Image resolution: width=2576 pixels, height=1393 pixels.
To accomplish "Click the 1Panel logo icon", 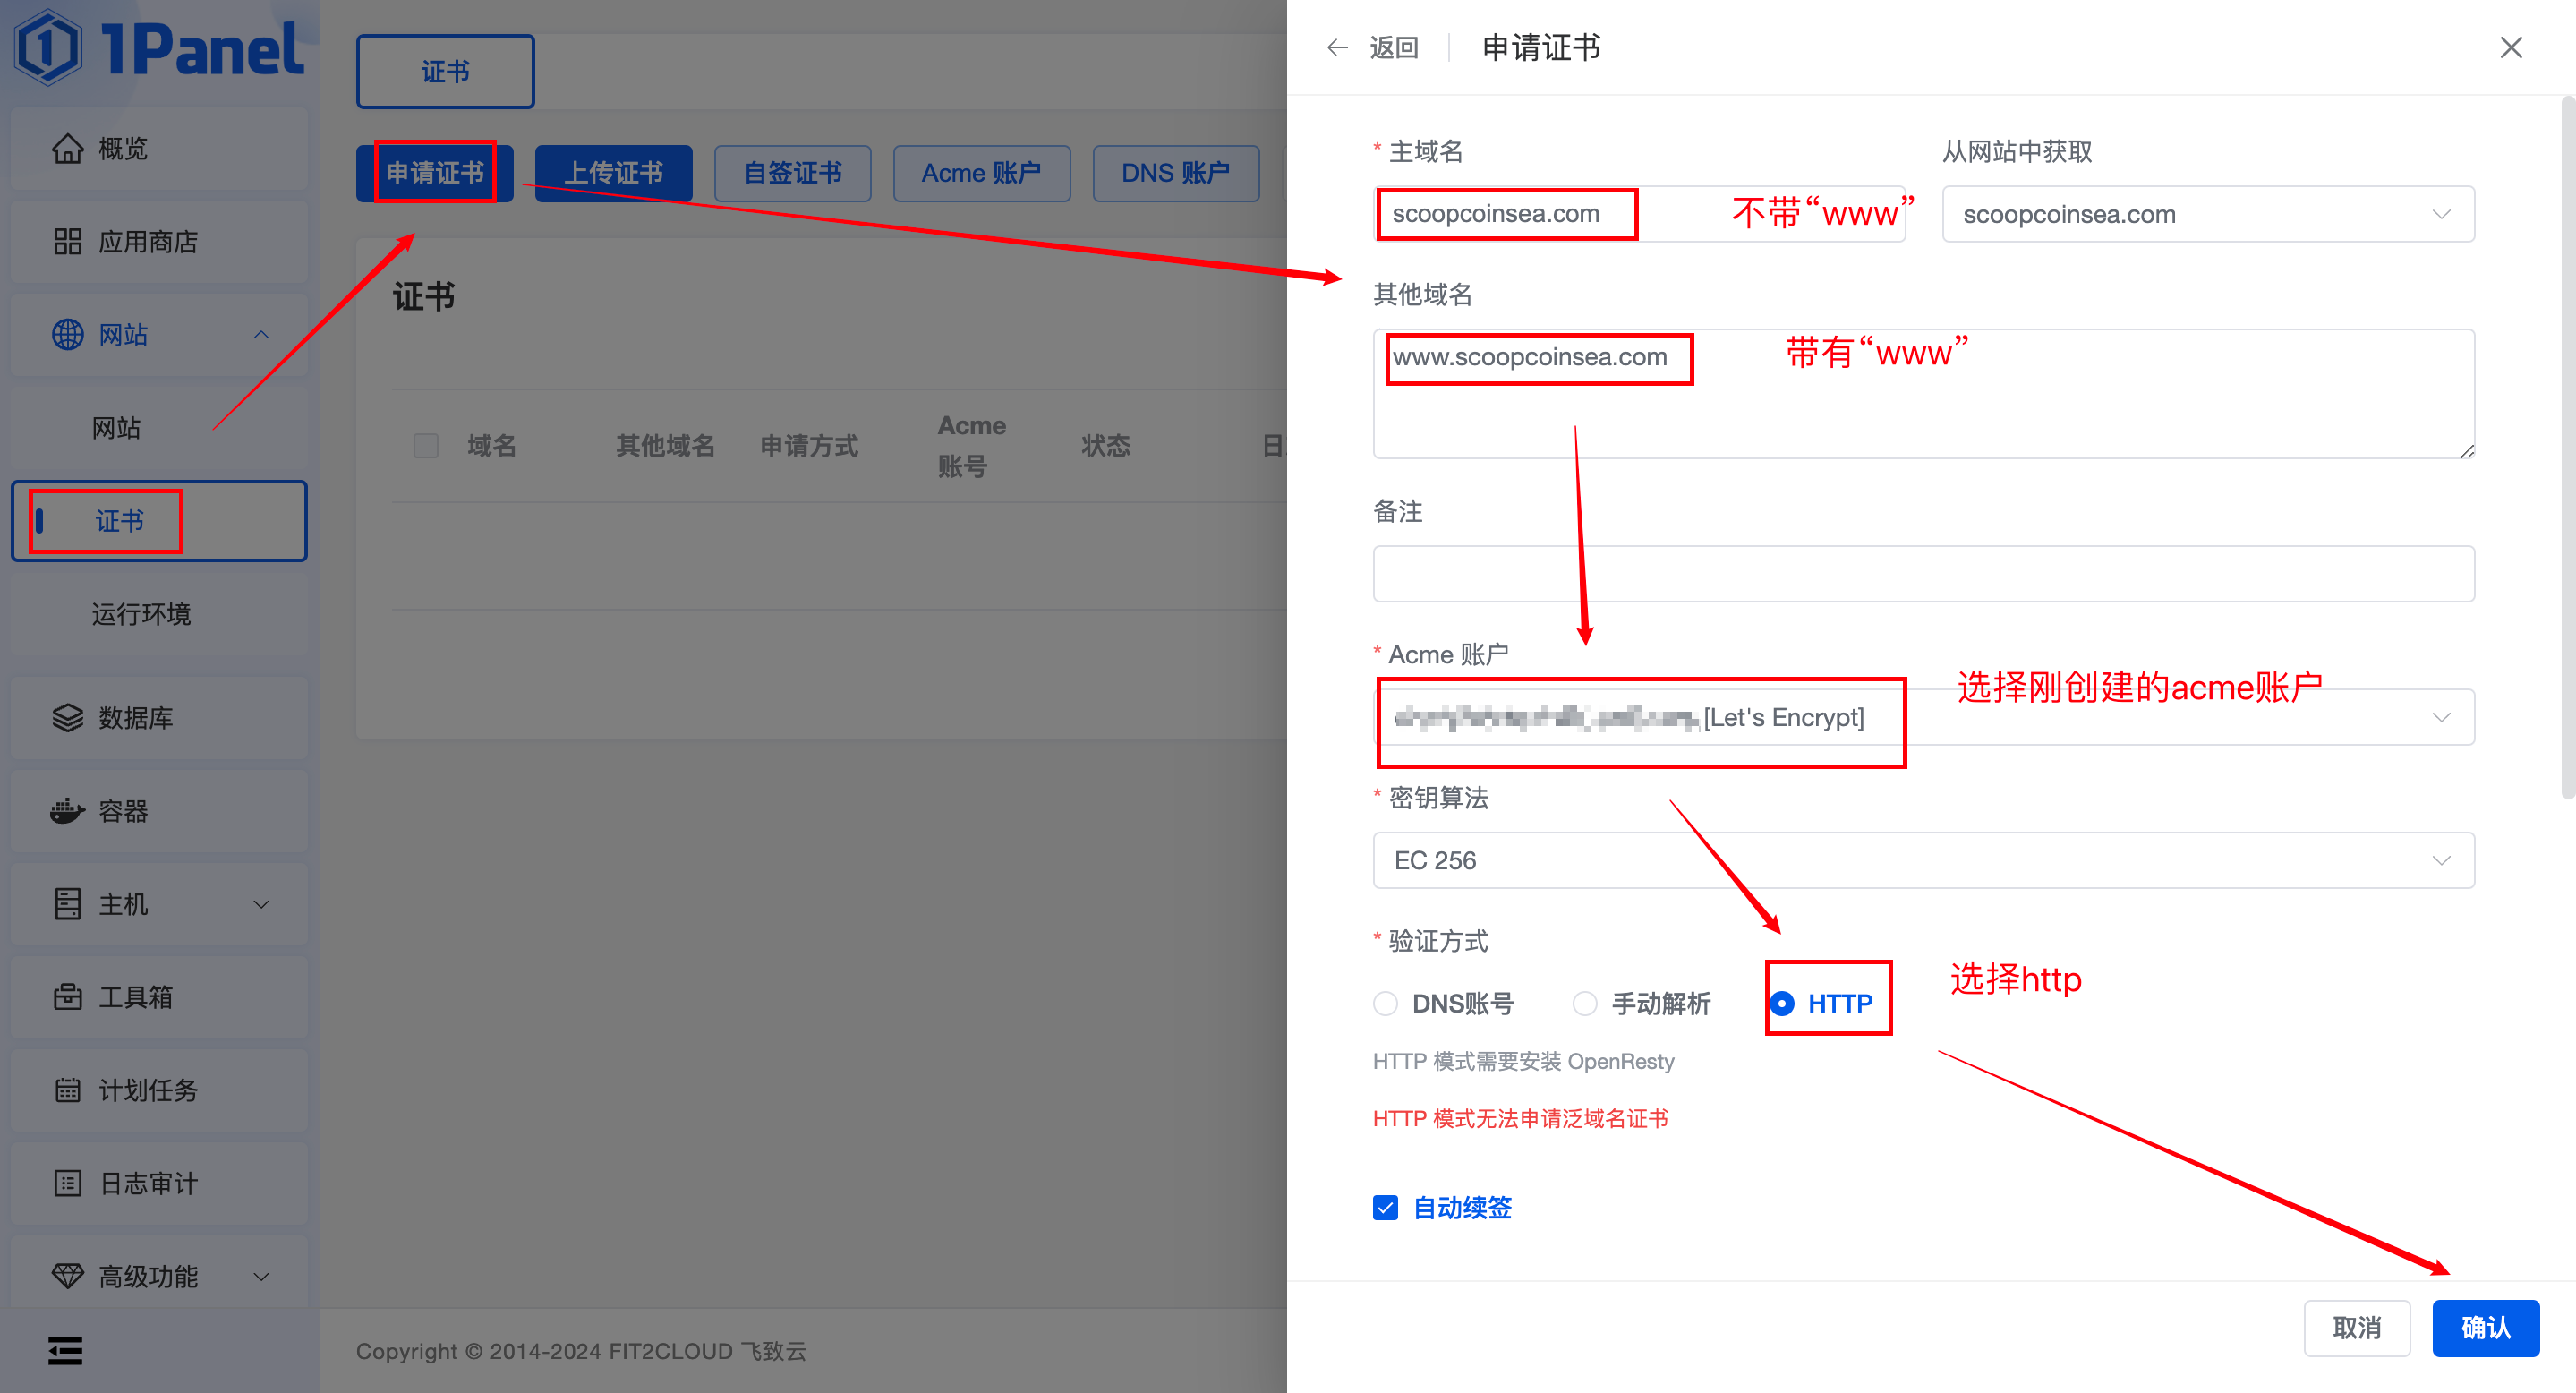I will tap(47, 47).
